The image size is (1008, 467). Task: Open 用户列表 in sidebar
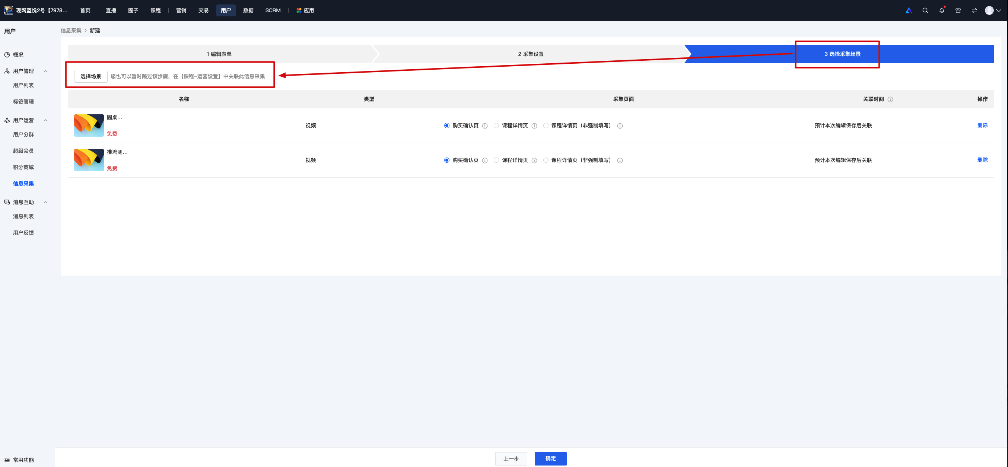(23, 85)
